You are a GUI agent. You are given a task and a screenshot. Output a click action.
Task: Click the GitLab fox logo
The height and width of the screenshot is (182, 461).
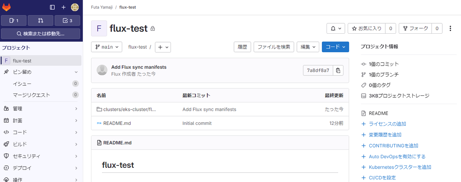[7, 7]
